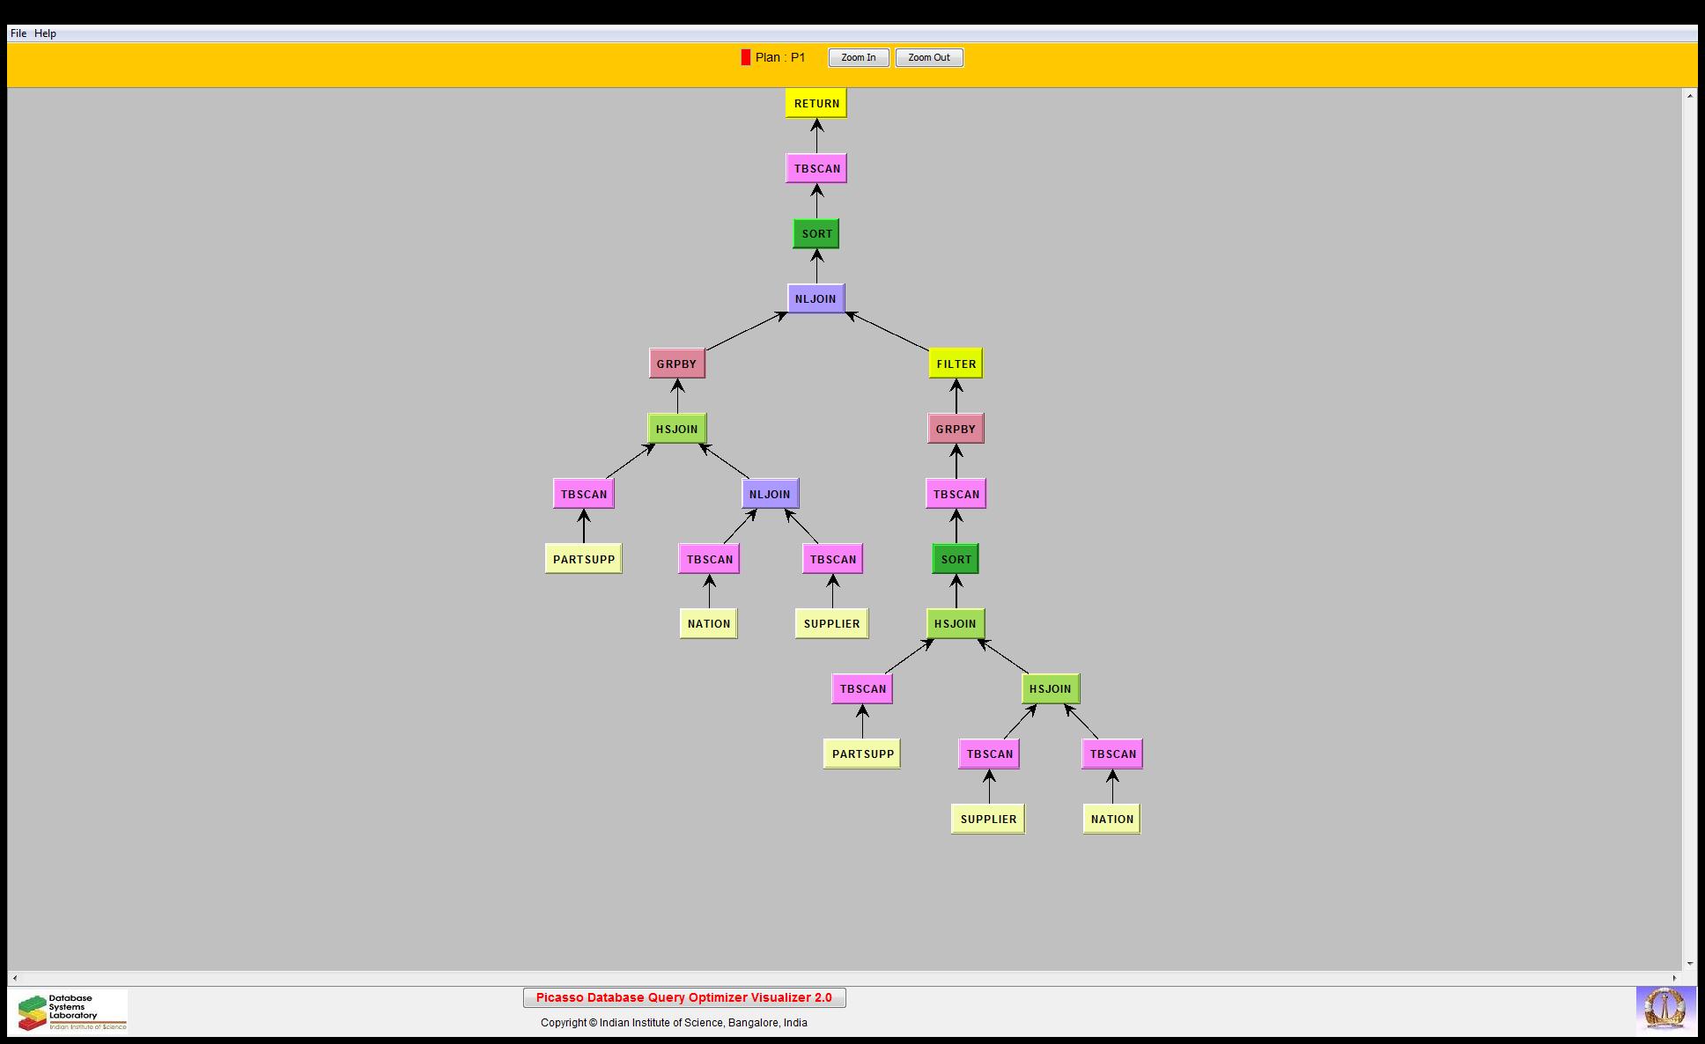Select HSJOIN node under the left GRPBY
This screenshot has height=1044, width=1705.
pyautogui.click(x=676, y=429)
